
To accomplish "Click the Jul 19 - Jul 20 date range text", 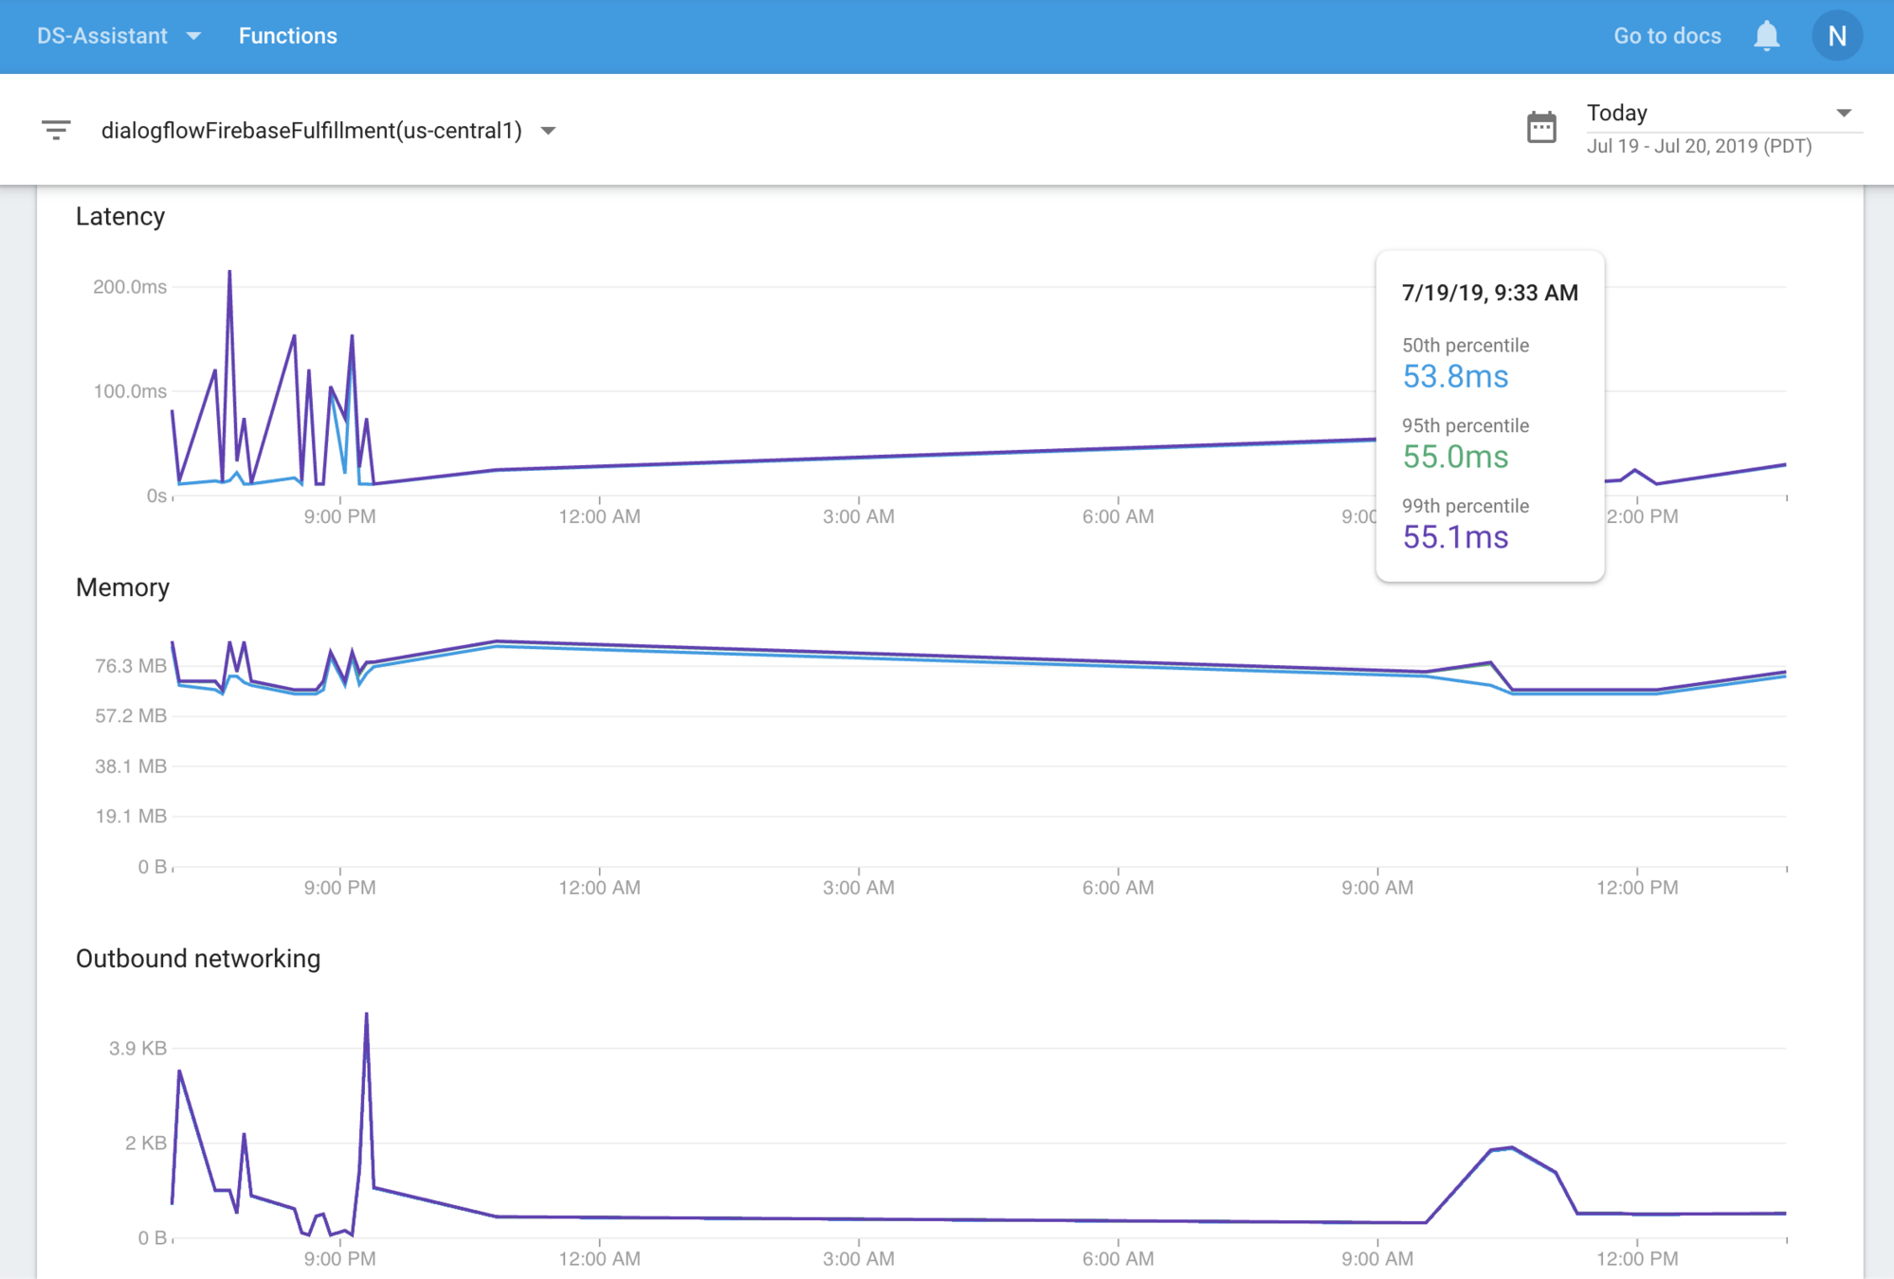I will (1699, 146).
